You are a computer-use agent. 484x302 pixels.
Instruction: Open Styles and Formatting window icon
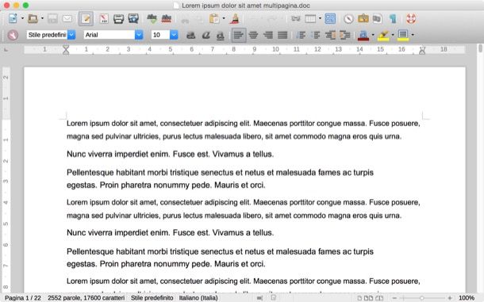click(x=13, y=35)
